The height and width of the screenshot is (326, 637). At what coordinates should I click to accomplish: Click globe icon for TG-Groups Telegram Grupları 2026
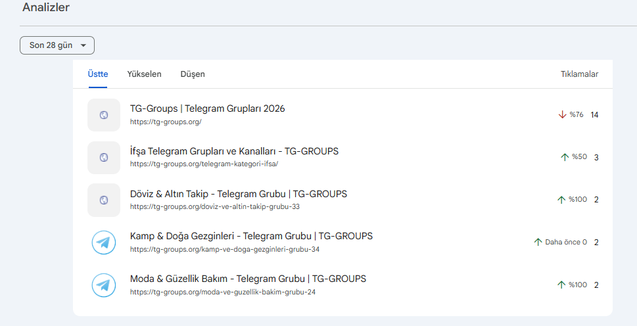(104, 115)
